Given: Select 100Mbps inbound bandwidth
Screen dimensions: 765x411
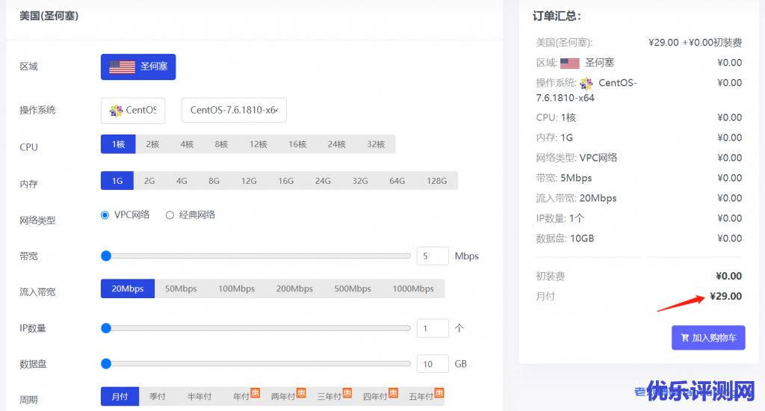Looking at the screenshot, I should (x=236, y=288).
